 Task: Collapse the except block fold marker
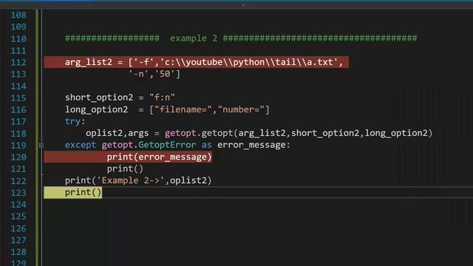pos(41,146)
